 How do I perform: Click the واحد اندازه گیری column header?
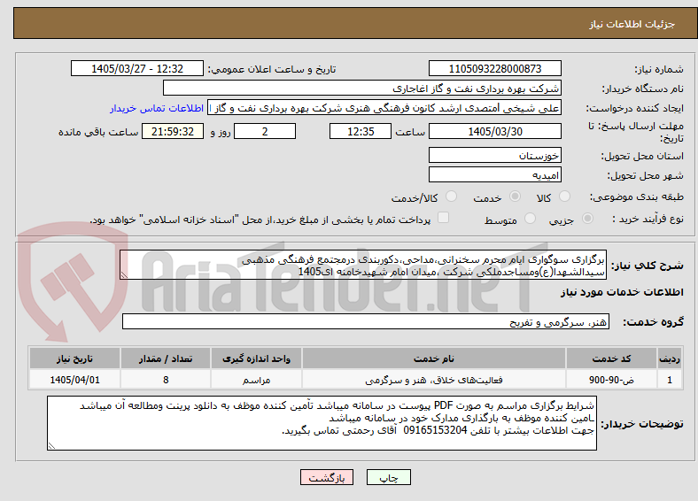[256, 358]
